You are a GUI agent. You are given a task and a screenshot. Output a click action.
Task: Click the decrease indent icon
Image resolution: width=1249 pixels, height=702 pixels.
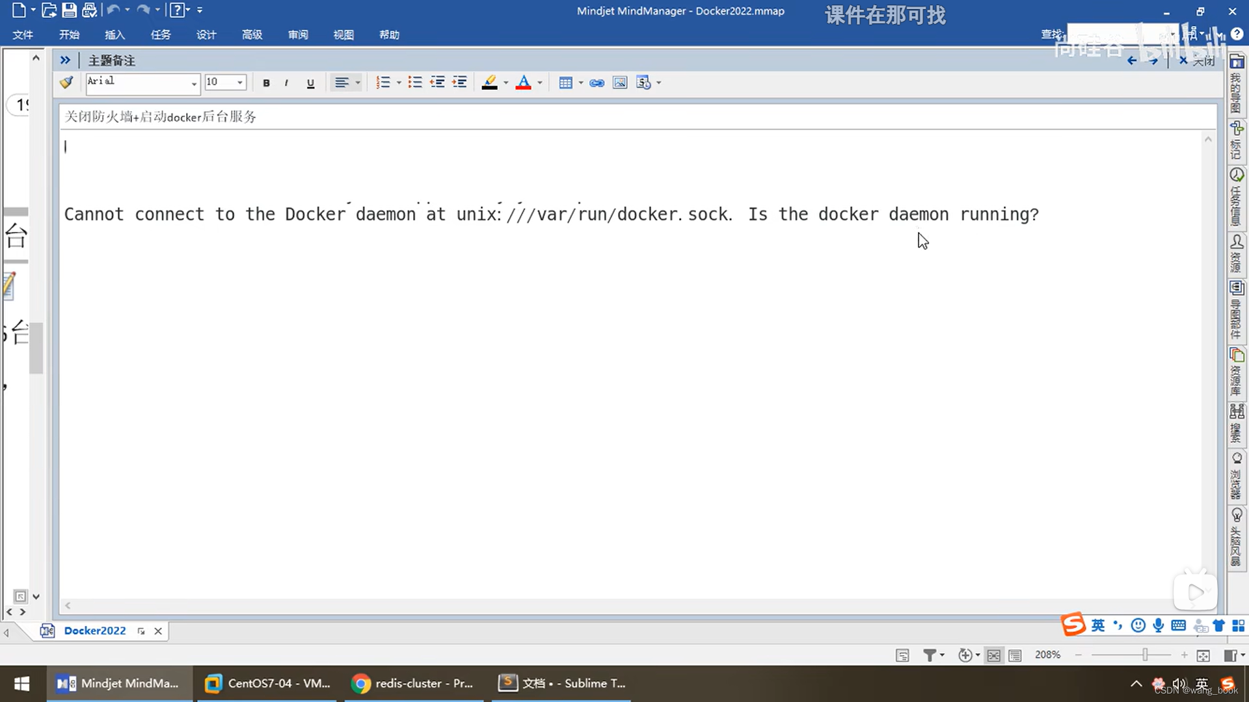(437, 83)
